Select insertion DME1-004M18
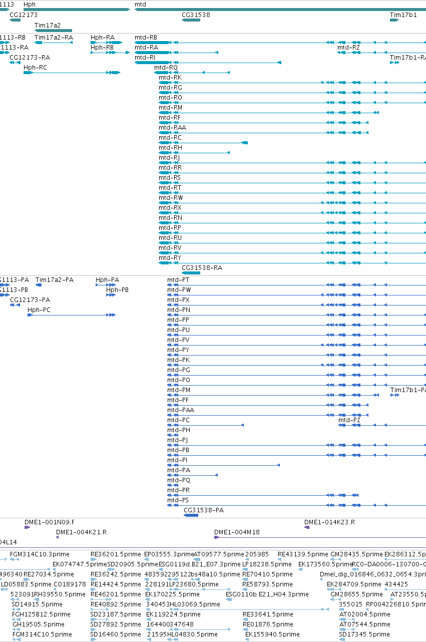426x642 pixels. coord(237,532)
